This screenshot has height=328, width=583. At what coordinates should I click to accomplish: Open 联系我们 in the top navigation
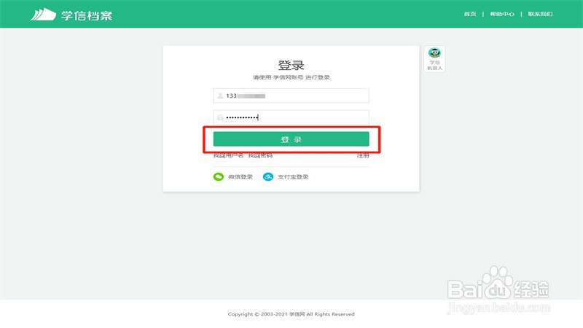[x=540, y=14]
